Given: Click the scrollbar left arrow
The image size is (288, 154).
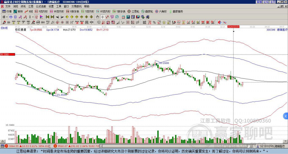Looking at the screenshot, I should click(100, 146).
